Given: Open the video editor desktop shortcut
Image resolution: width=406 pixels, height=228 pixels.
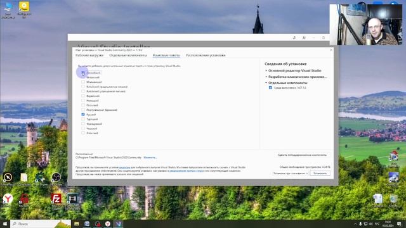Looking at the screenshot, I should point(72,201).
